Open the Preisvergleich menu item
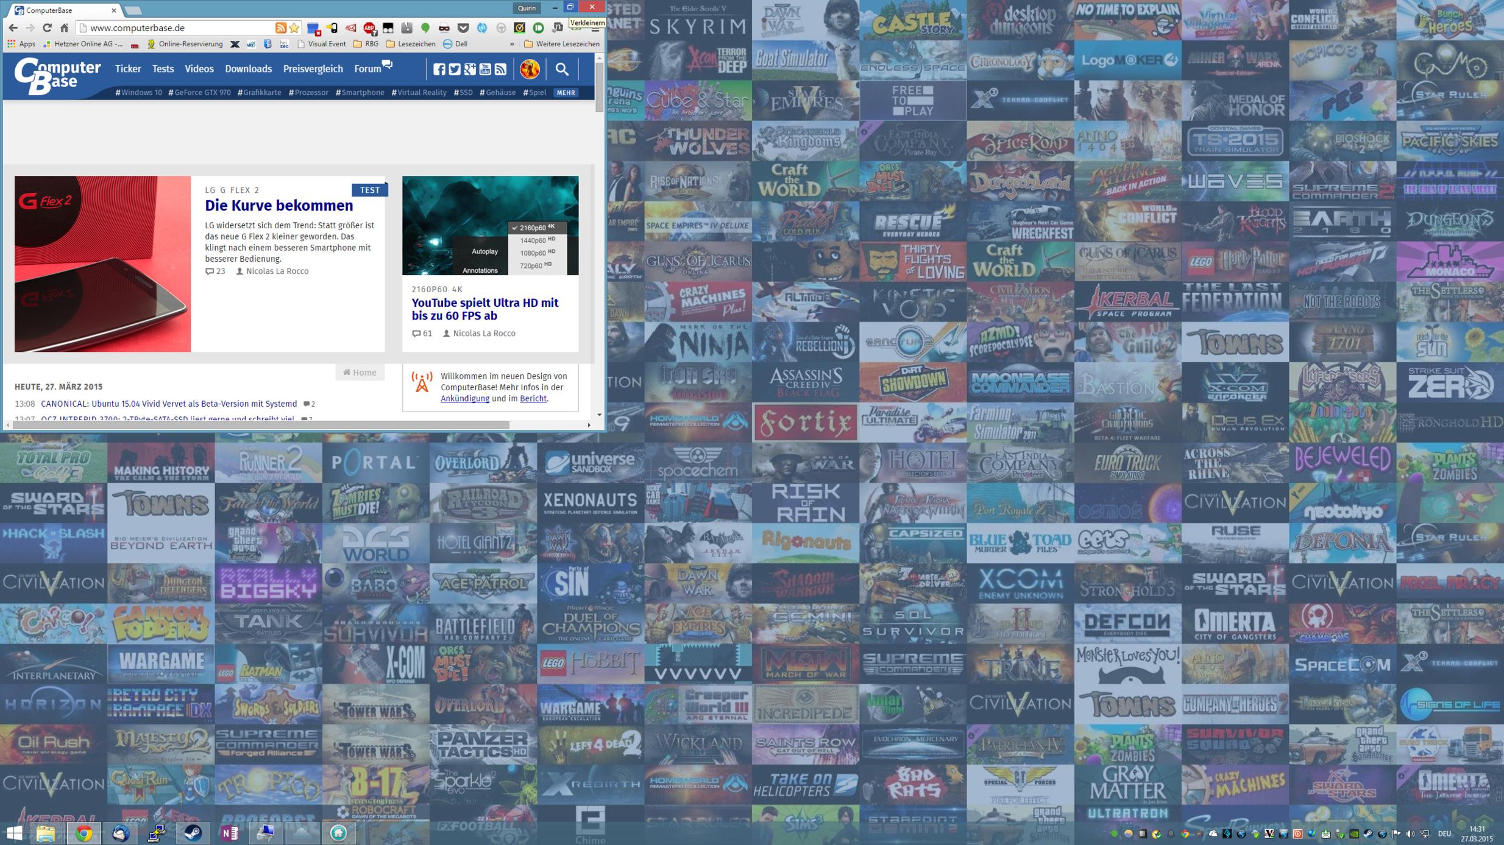Viewport: 1504px width, 845px height. click(313, 69)
